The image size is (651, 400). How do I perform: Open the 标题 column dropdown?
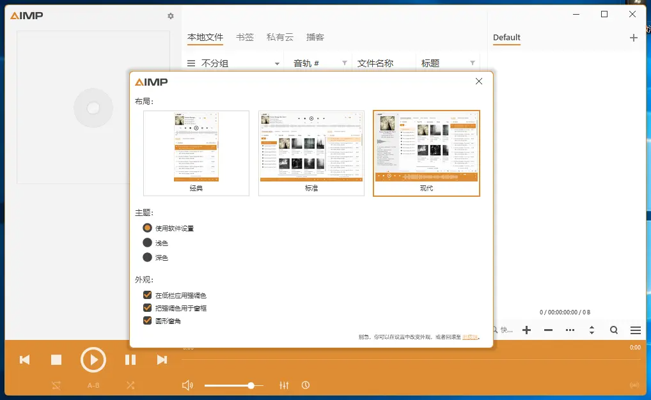473,63
